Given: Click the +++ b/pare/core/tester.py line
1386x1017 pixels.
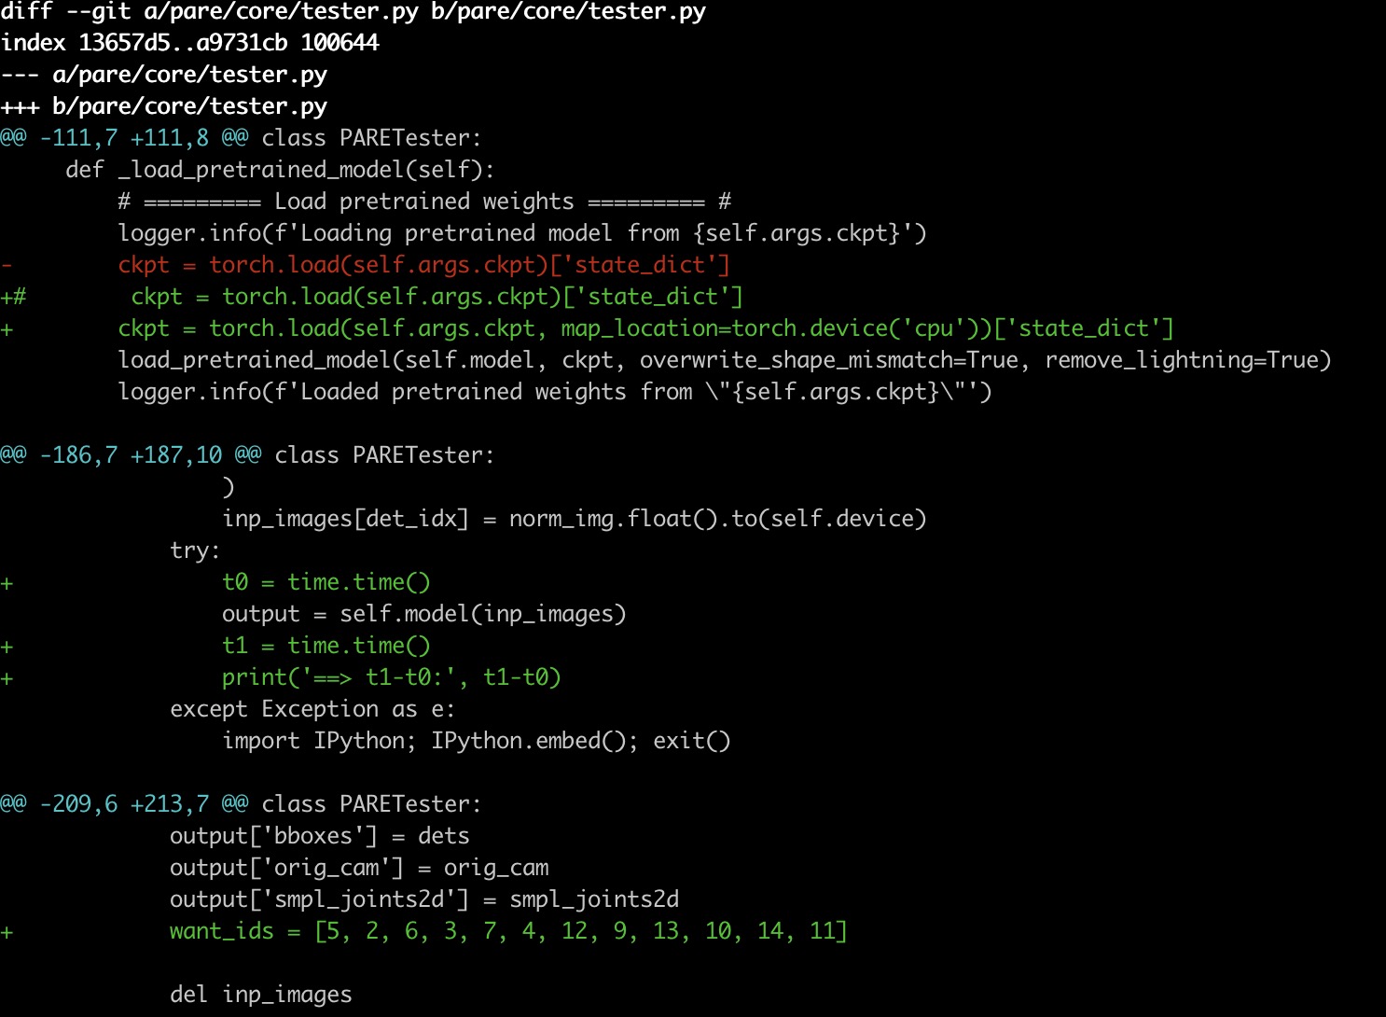Looking at the screenshot, I should click(164, 106).
